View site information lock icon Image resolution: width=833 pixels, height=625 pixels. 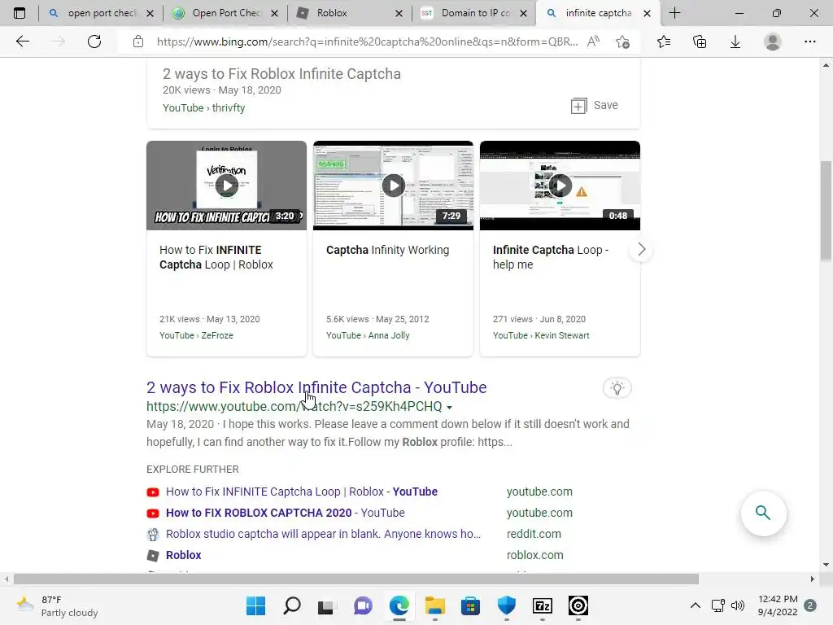138,42
